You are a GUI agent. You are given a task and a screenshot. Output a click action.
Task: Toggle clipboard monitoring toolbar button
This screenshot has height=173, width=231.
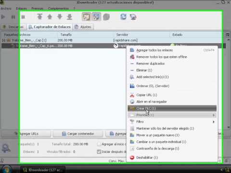[x=86, y=17]
